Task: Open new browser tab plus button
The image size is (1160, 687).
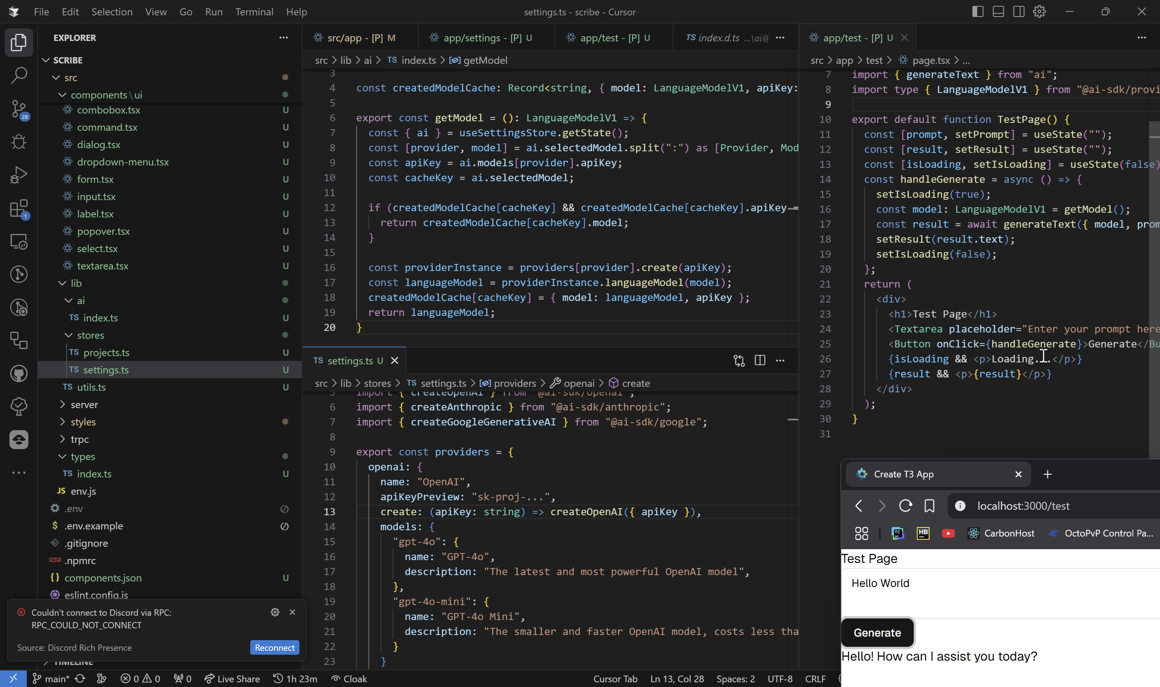Action: click(1047, 474)
